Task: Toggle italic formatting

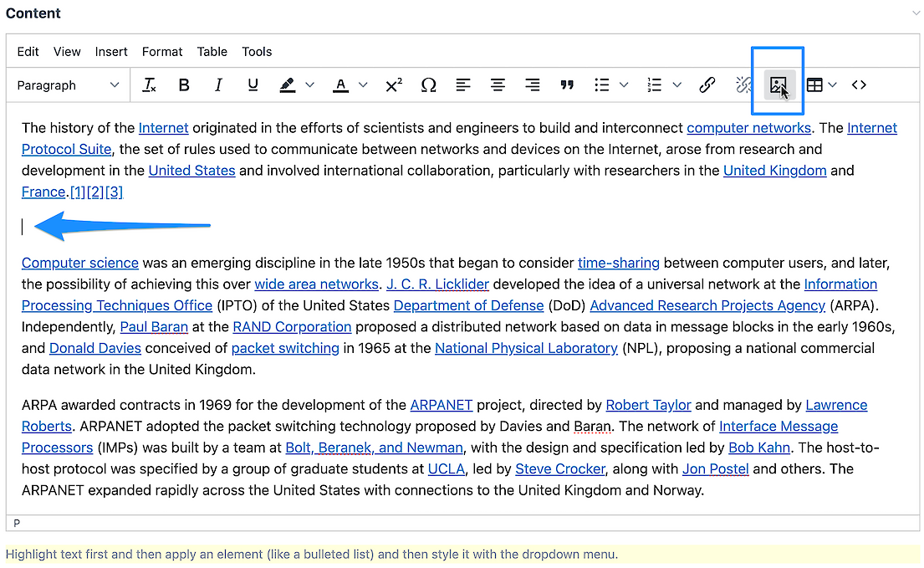Action: (218, 85)
